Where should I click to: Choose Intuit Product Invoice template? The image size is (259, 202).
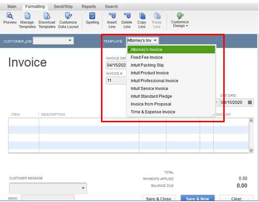171,73
